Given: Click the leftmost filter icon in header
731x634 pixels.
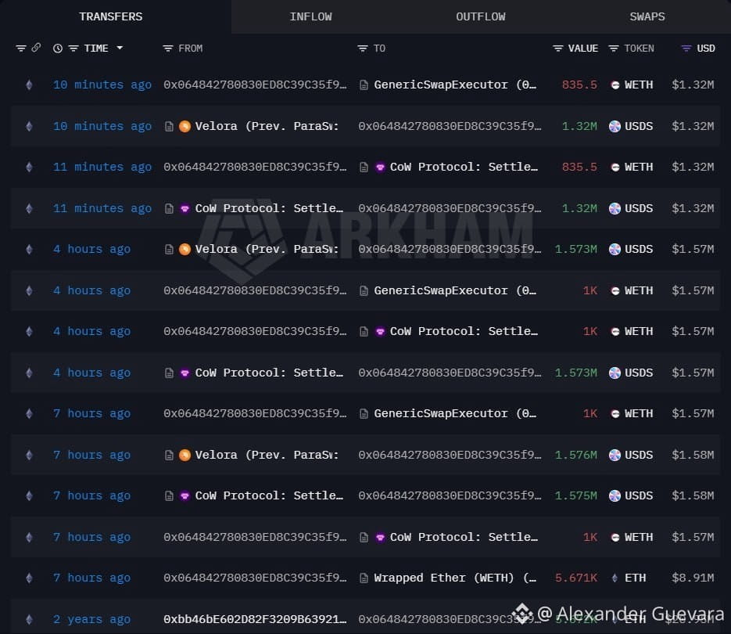Looking at the screenshot, I should (21, 49).
